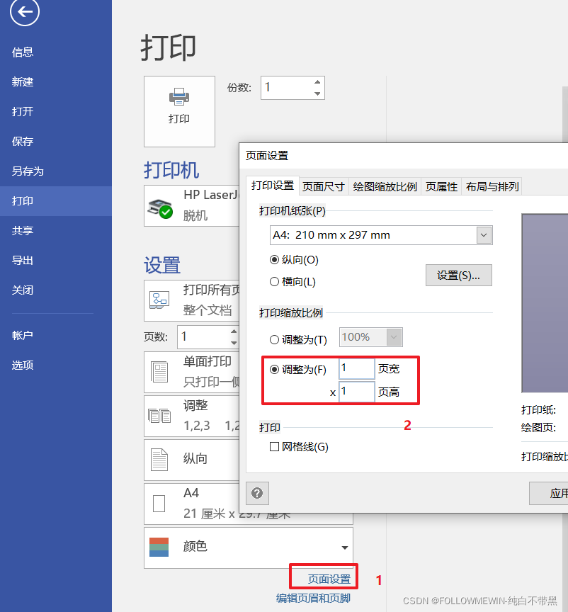This screenshot has width=568, height=612.
Task: Select the 调整为(T) percentage radio button
Action: click(276, 339)
